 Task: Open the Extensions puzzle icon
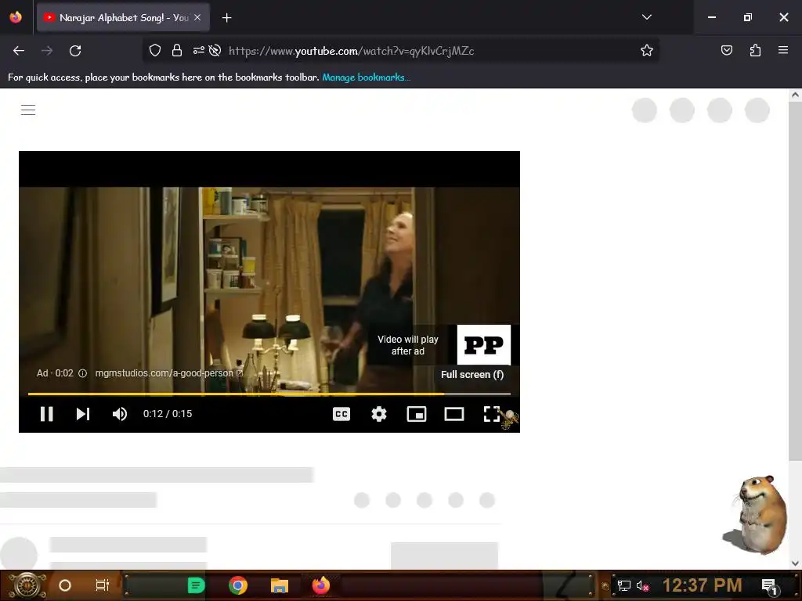pos(755,50)
